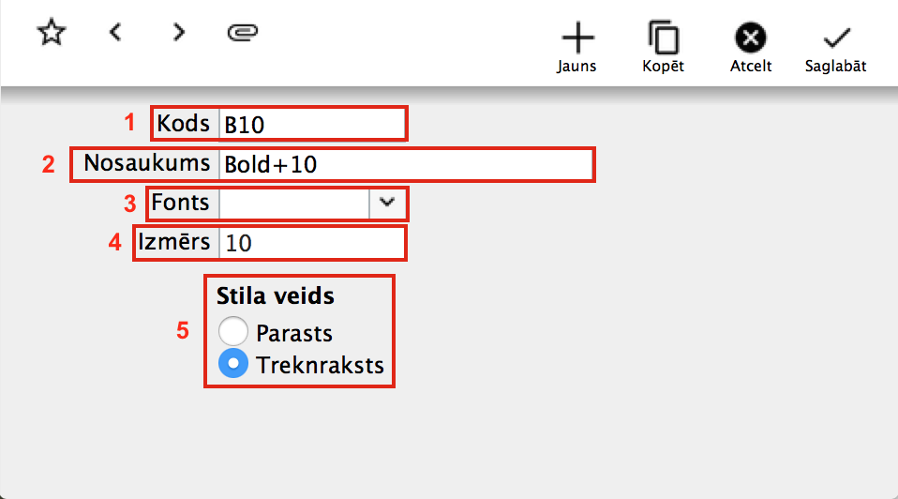Viewport: 898px width, 499px height.
Task: Select the Parasts radio button
Action: pos(232,332)
